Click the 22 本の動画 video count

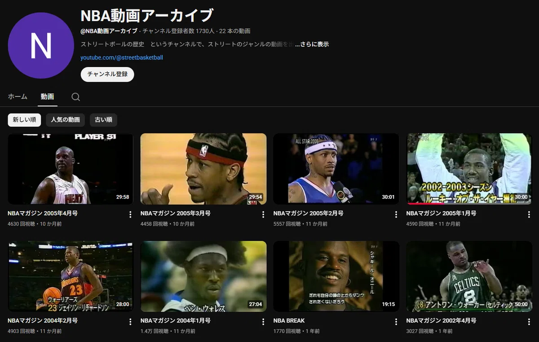pyautogui.click(x=235, y=31)
